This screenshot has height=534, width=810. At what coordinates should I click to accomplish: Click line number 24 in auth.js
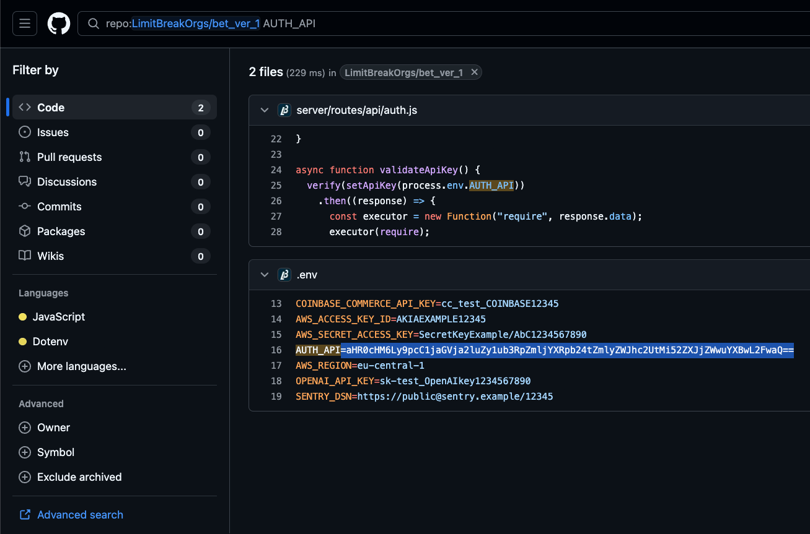[x=276, y=170]
